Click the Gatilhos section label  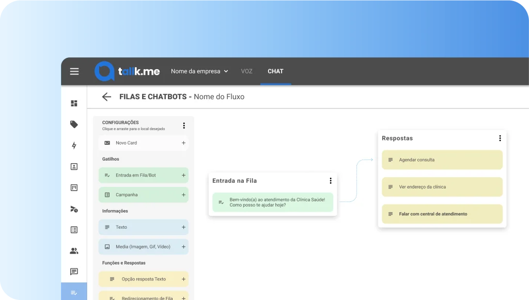coord(111,159)
